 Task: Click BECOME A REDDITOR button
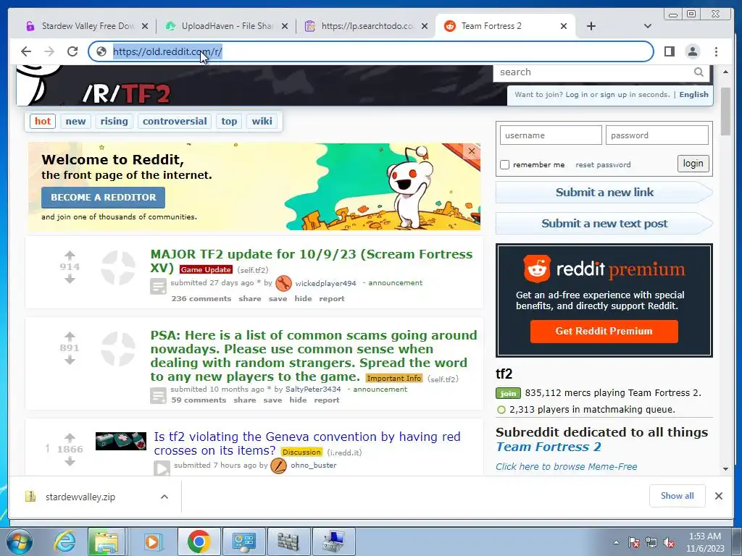pos(103,198)
